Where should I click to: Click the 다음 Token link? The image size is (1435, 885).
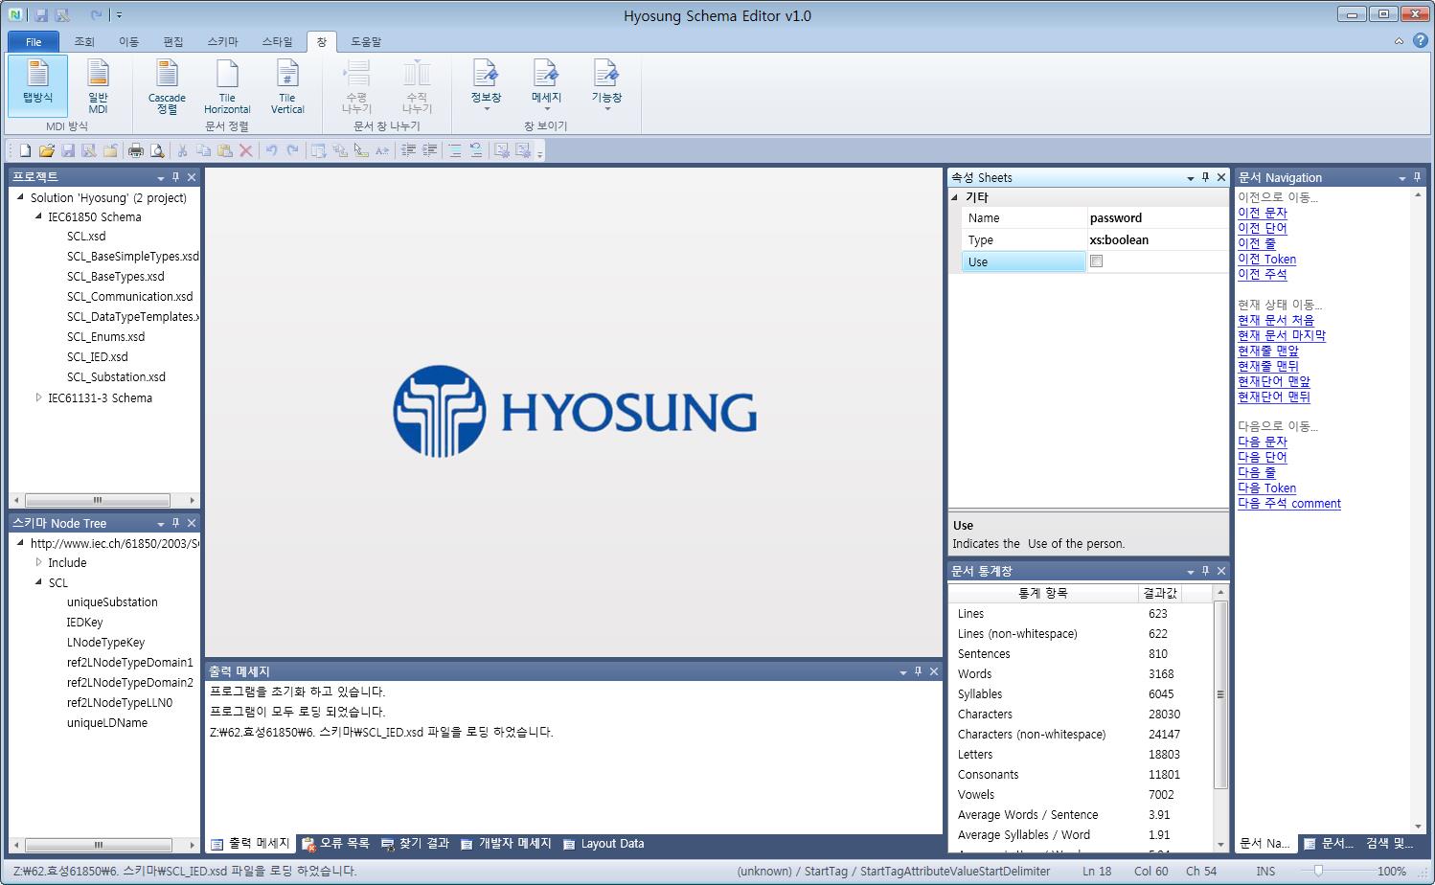click(x=1266, y=488)
